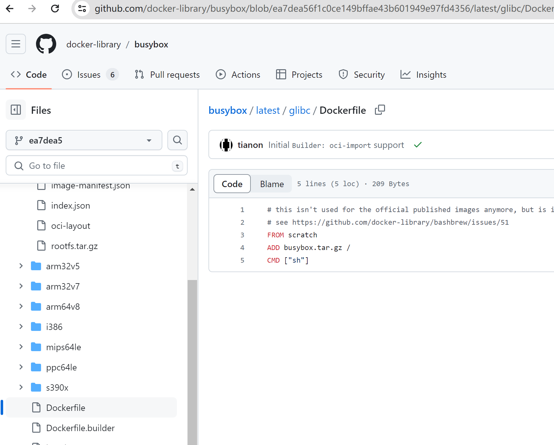Screen dimensions: 554x445
Task: Expand the mips64le folder chevron
Action: 21,347
